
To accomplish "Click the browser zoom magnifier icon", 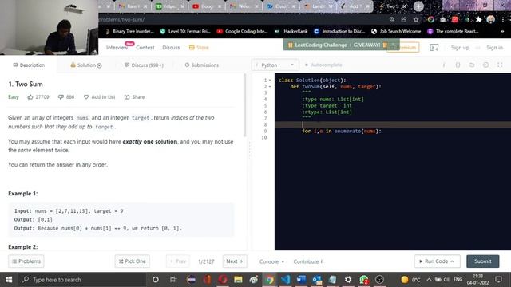I will pos(392,19).
